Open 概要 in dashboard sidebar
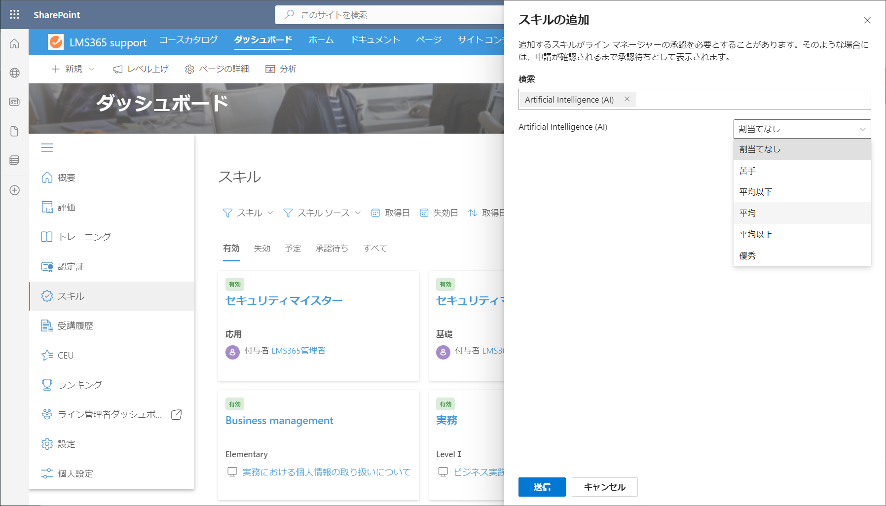Screen dimensions: 886x506 click(112, 178)
